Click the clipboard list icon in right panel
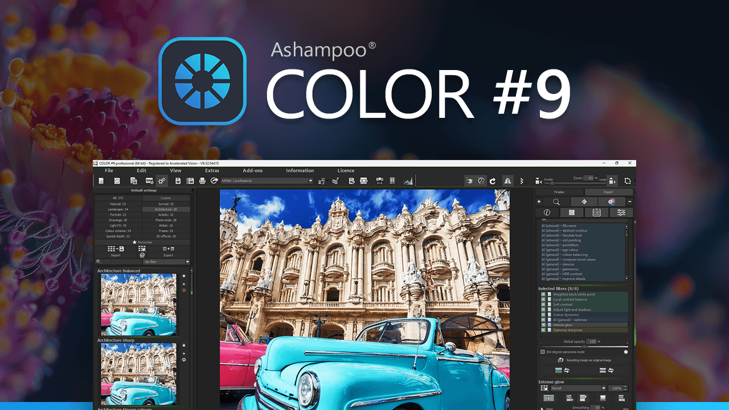 (596, 212)
